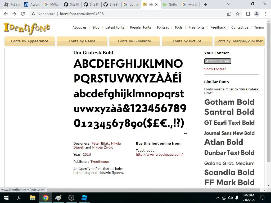Open the browser side panel icon

point(248,14)
